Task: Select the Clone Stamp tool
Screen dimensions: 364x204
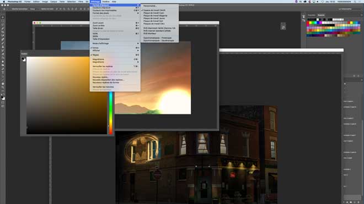Action: coord(3,47)
